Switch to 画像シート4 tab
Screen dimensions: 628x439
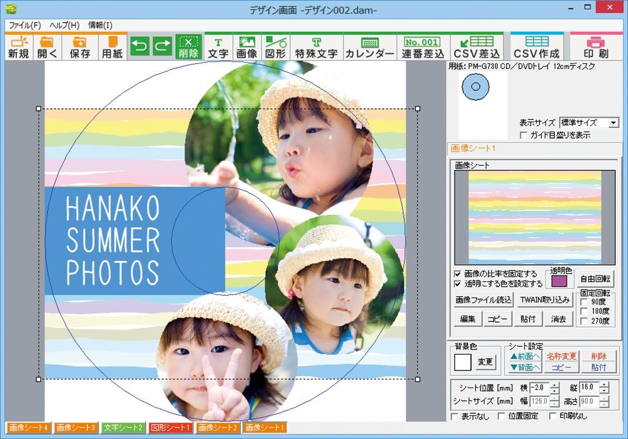click(29, 427)
